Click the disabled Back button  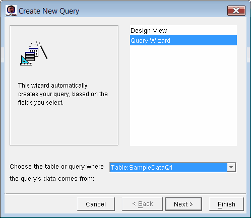click(x=142, y=204)
